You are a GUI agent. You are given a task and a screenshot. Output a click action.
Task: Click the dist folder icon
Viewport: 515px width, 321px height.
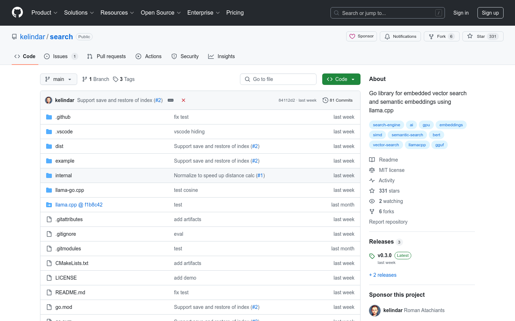pyautogui.click(x=49, y=146)
